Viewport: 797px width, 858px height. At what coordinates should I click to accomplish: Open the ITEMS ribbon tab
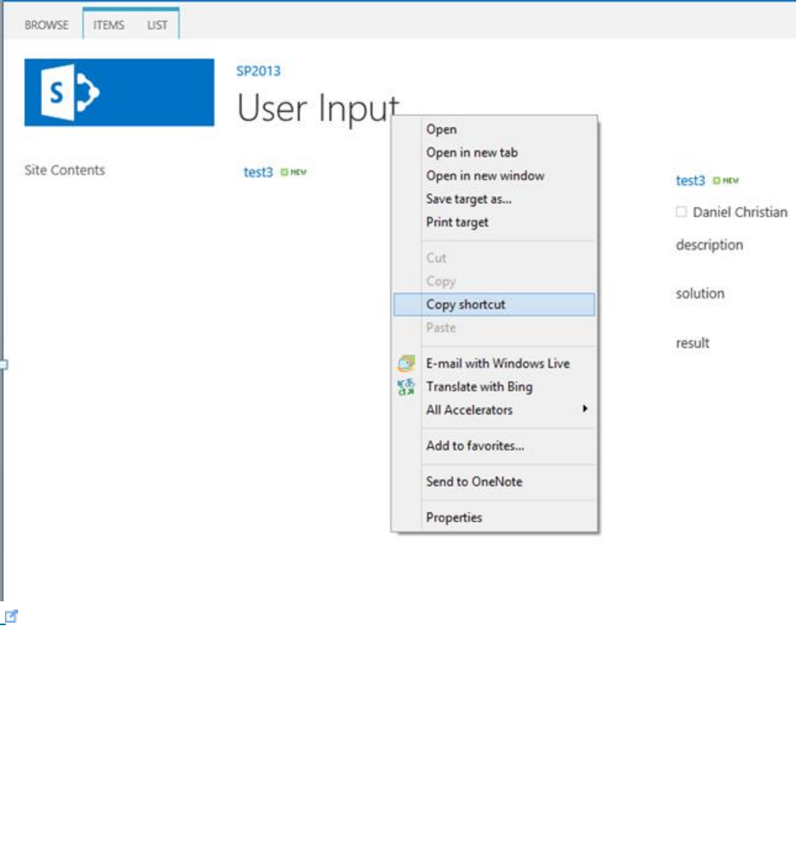109,26
